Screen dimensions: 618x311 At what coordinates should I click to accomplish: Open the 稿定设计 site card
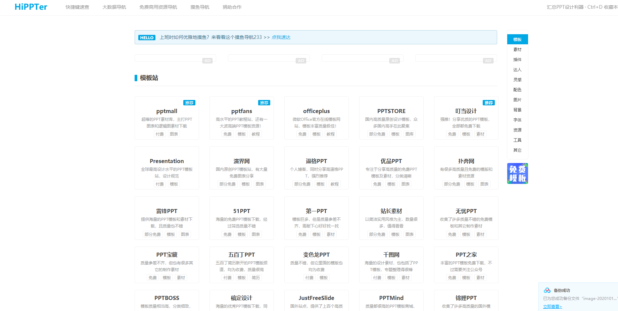[x=242, y=301]
